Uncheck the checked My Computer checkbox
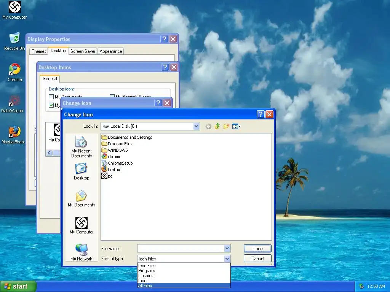This screenshot has width=390, height=292. pyautogui.click(x=51, y=105)
